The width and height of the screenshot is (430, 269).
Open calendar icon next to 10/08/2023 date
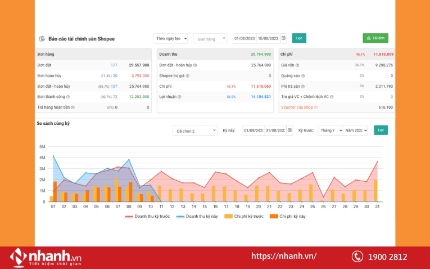click(x=283, y=38)
